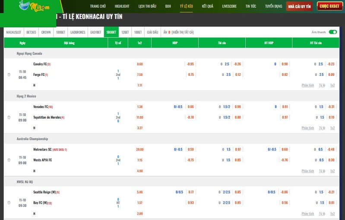Select the MACAUSLOT bookmaker tab
The image size is (345, 220).
click(x=14, y=32)
